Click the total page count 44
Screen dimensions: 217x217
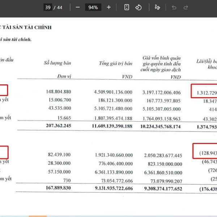(x=60, y=7)
